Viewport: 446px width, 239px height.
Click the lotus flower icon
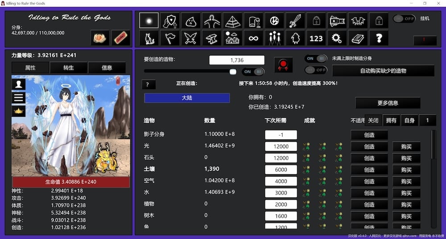[100, 37]
